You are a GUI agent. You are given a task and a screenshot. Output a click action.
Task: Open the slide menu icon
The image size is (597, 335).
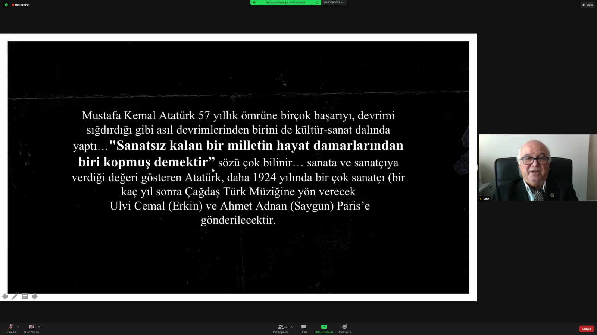[25, 296]
